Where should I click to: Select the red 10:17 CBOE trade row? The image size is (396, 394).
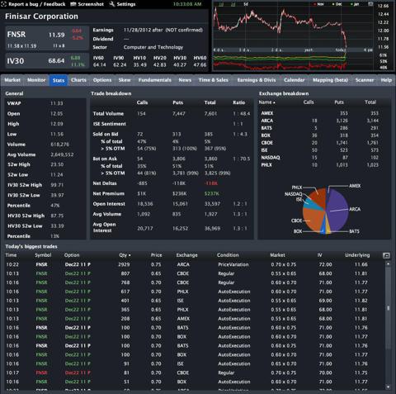click(x=194, y=373)
